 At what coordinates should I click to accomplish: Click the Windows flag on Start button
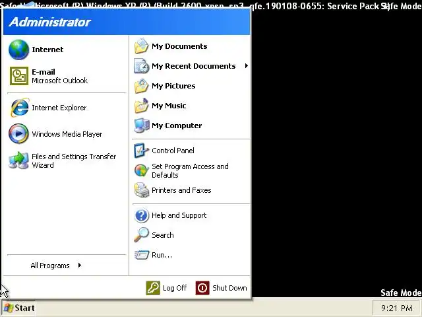tap(9, 308)
